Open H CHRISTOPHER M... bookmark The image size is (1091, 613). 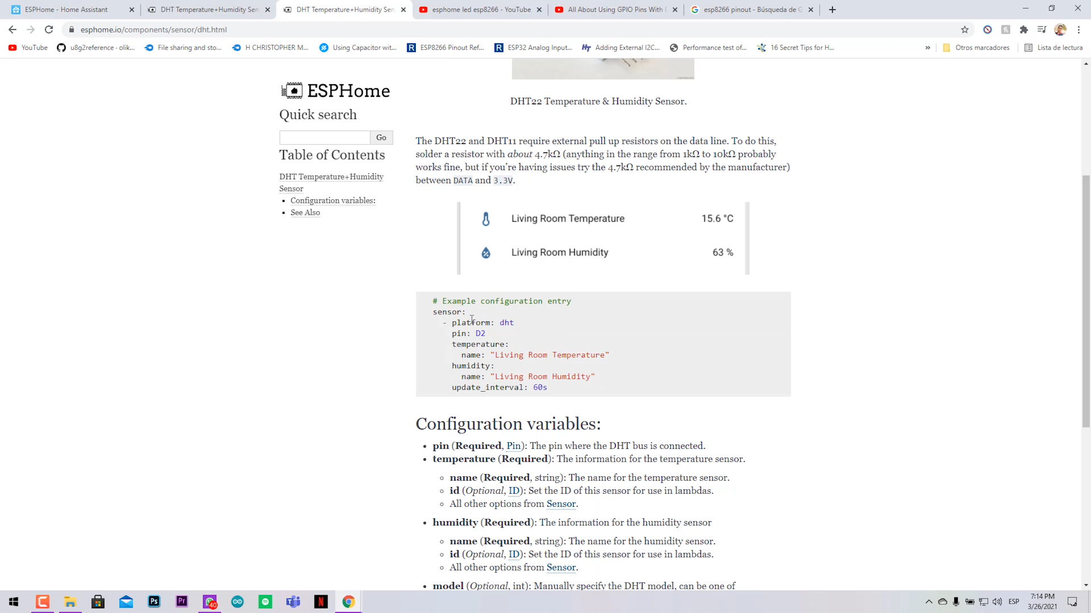click(270, 48)
